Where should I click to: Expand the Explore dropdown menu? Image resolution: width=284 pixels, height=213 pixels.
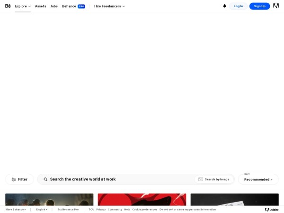[23, 6]
